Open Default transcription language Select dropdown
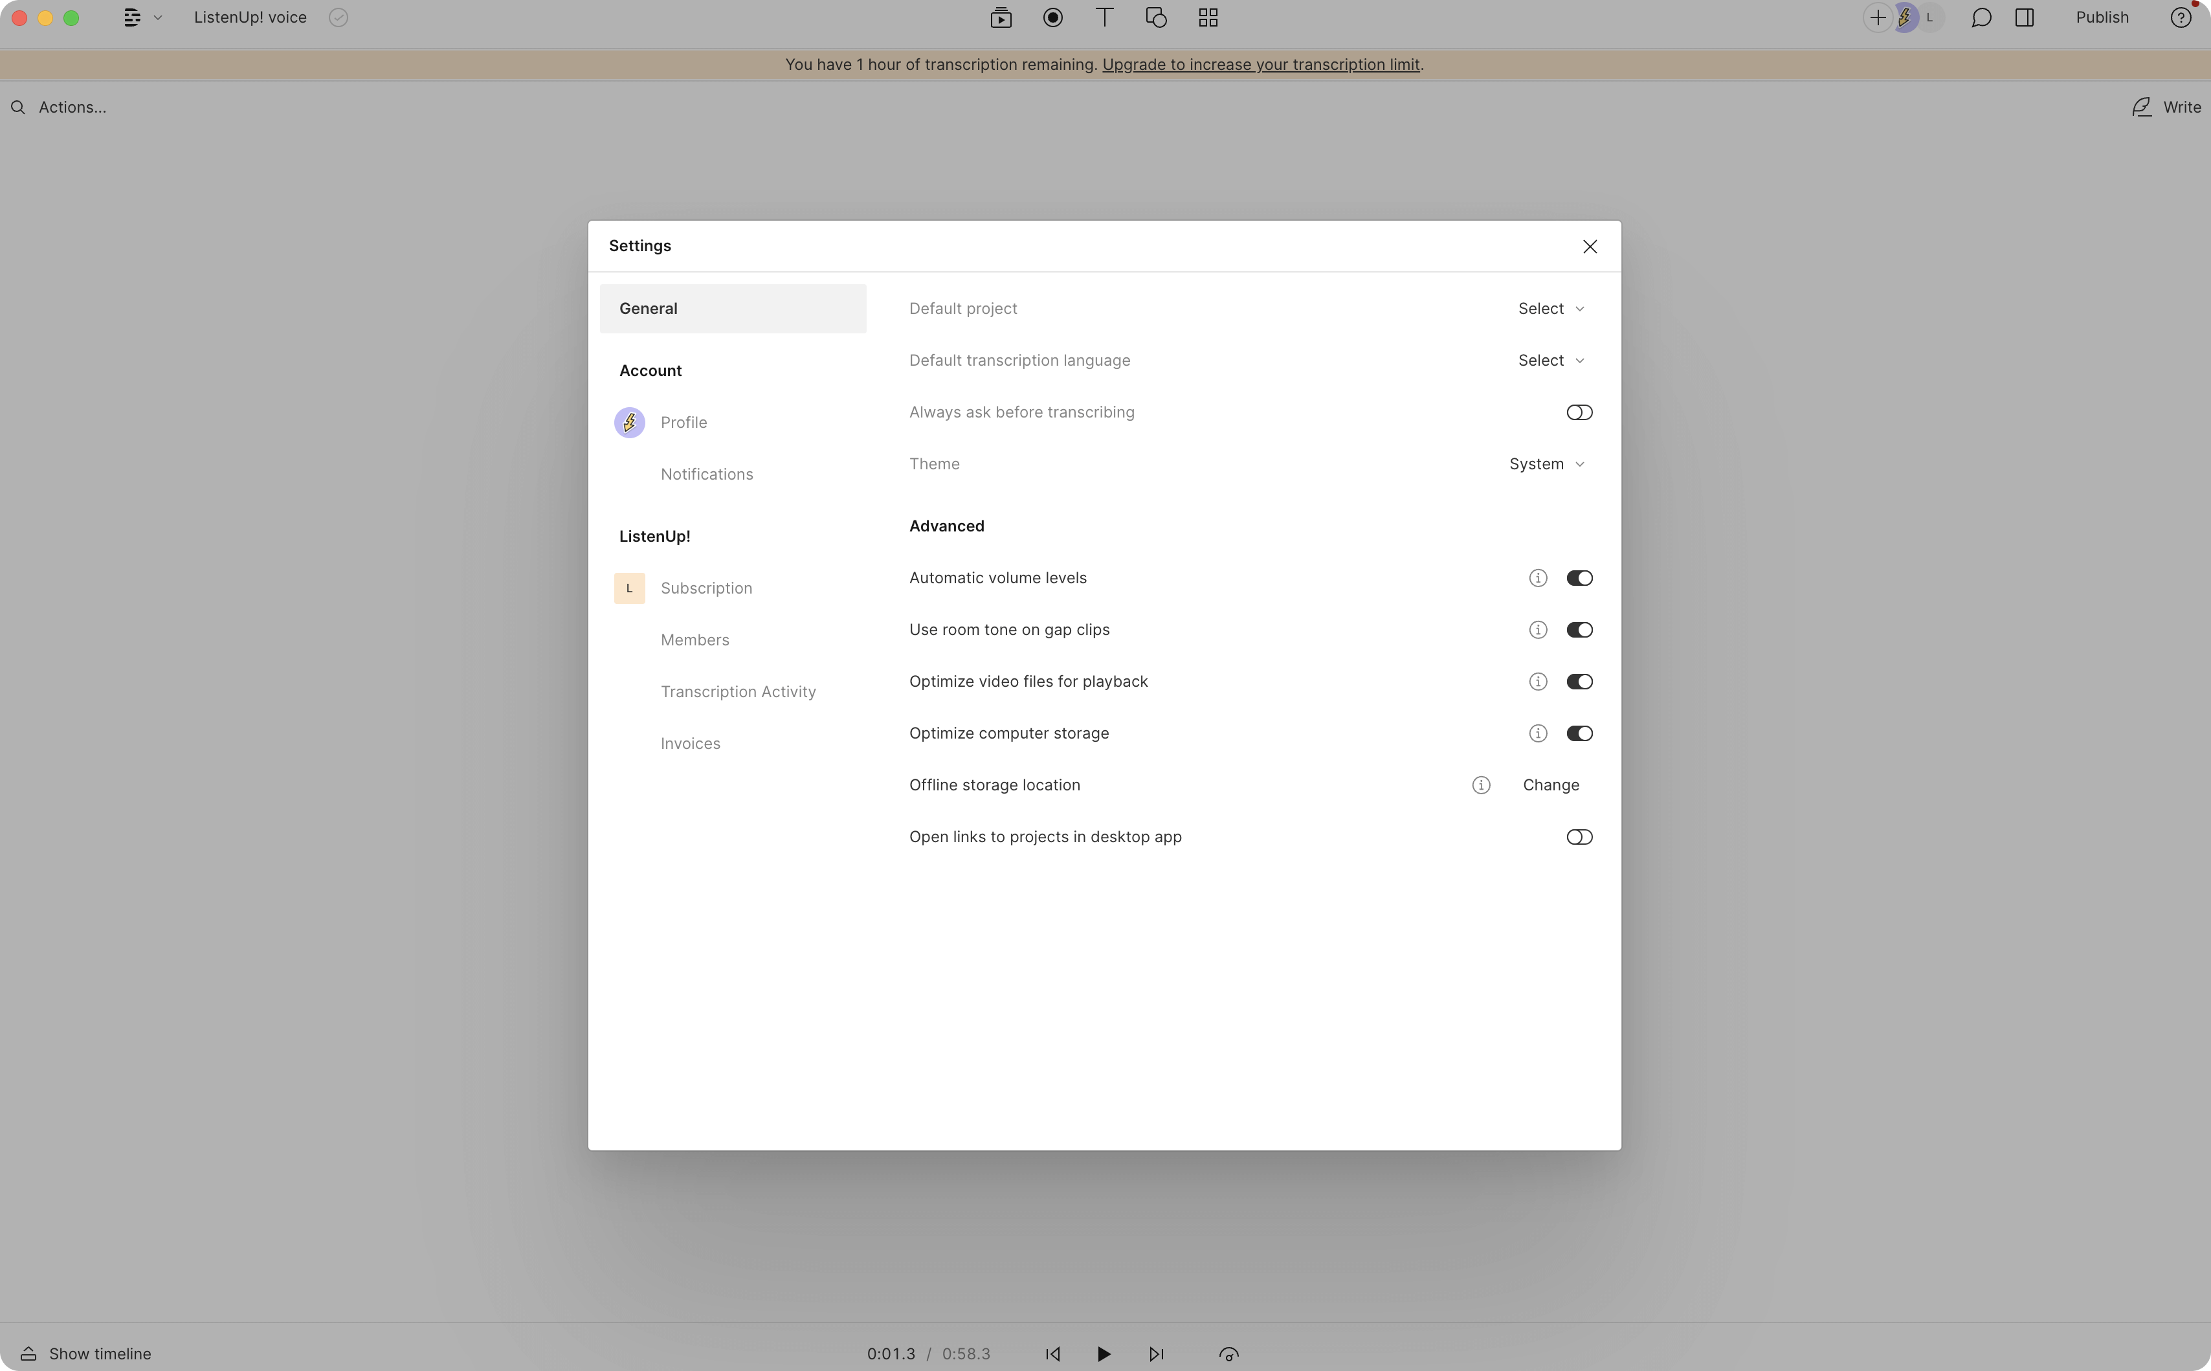2211x1371 pixels. click(1551, 360)
